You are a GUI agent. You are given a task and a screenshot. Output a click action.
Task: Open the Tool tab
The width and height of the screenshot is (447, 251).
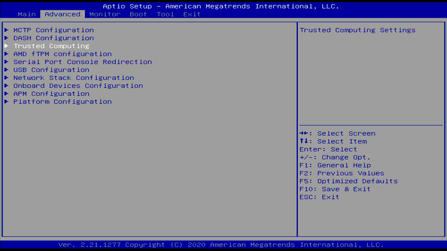click(x=165, y=14)
